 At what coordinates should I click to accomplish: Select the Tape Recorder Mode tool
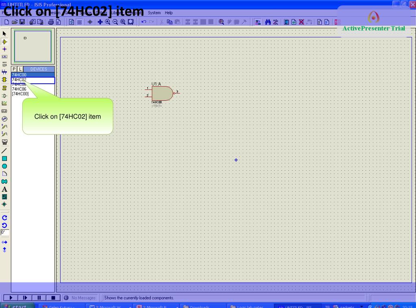click(4, 111)
